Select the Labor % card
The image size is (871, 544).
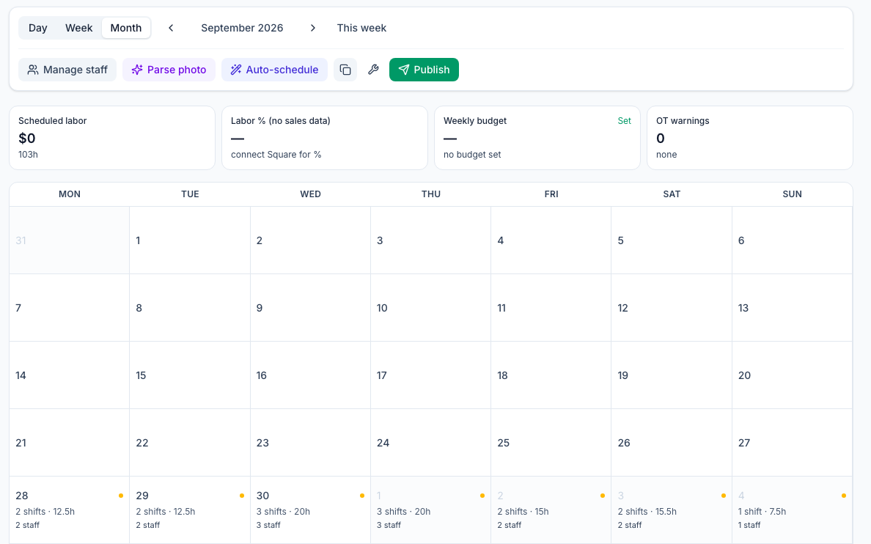pos(324,138)
